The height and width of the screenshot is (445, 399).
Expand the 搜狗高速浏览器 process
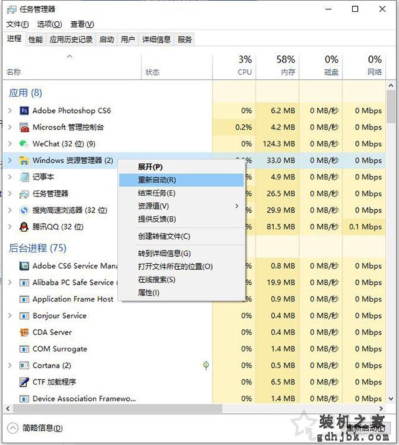pyautogui.click(x=10, y=210)
